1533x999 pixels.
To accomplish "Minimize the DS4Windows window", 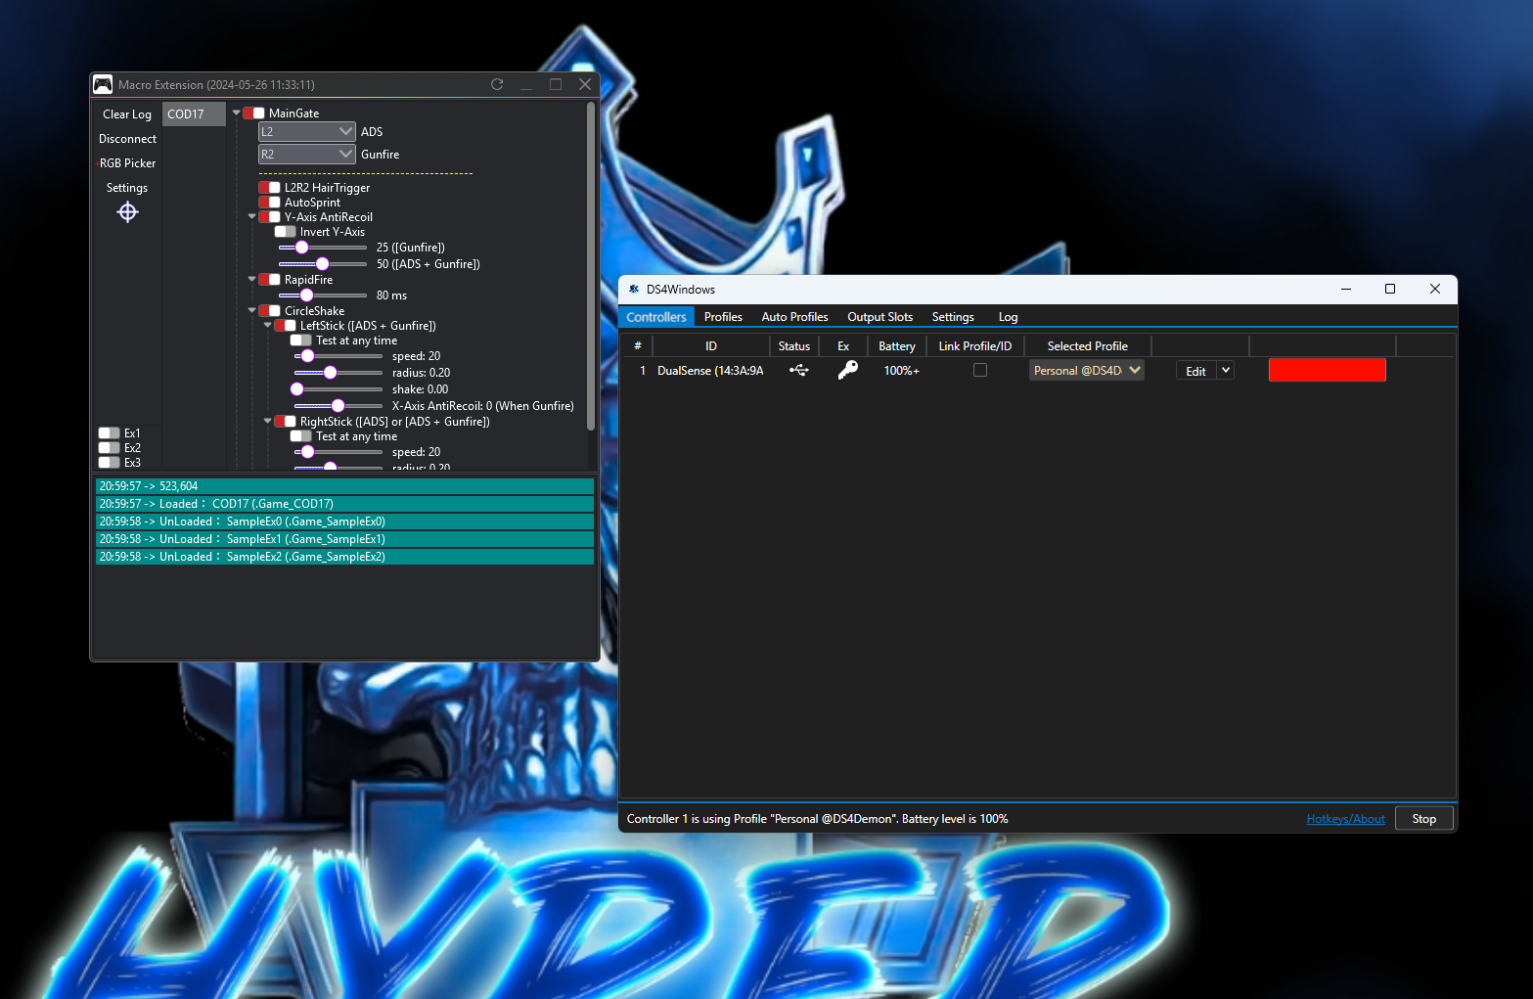I will point(1345,290).
